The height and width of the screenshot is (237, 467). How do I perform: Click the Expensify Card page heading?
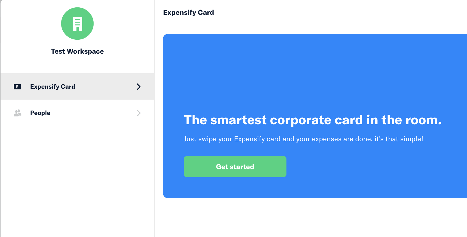point(189,13)
